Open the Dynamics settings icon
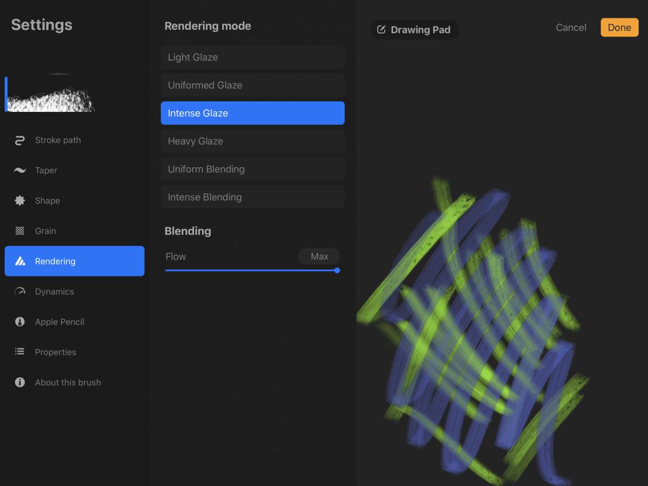This screenshot has height=486, width=648. (x=19, y=292)
